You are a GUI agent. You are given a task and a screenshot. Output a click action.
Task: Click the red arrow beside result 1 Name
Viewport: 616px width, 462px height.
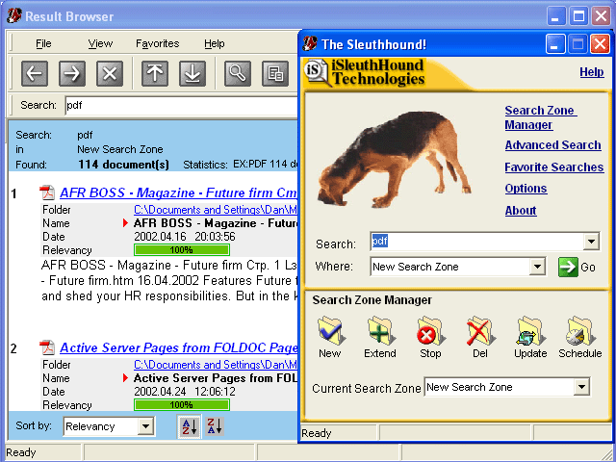point(125,223)
